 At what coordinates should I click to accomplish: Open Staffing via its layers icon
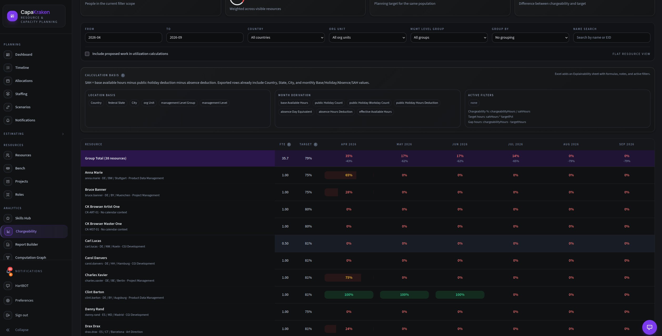coord(8,94)
